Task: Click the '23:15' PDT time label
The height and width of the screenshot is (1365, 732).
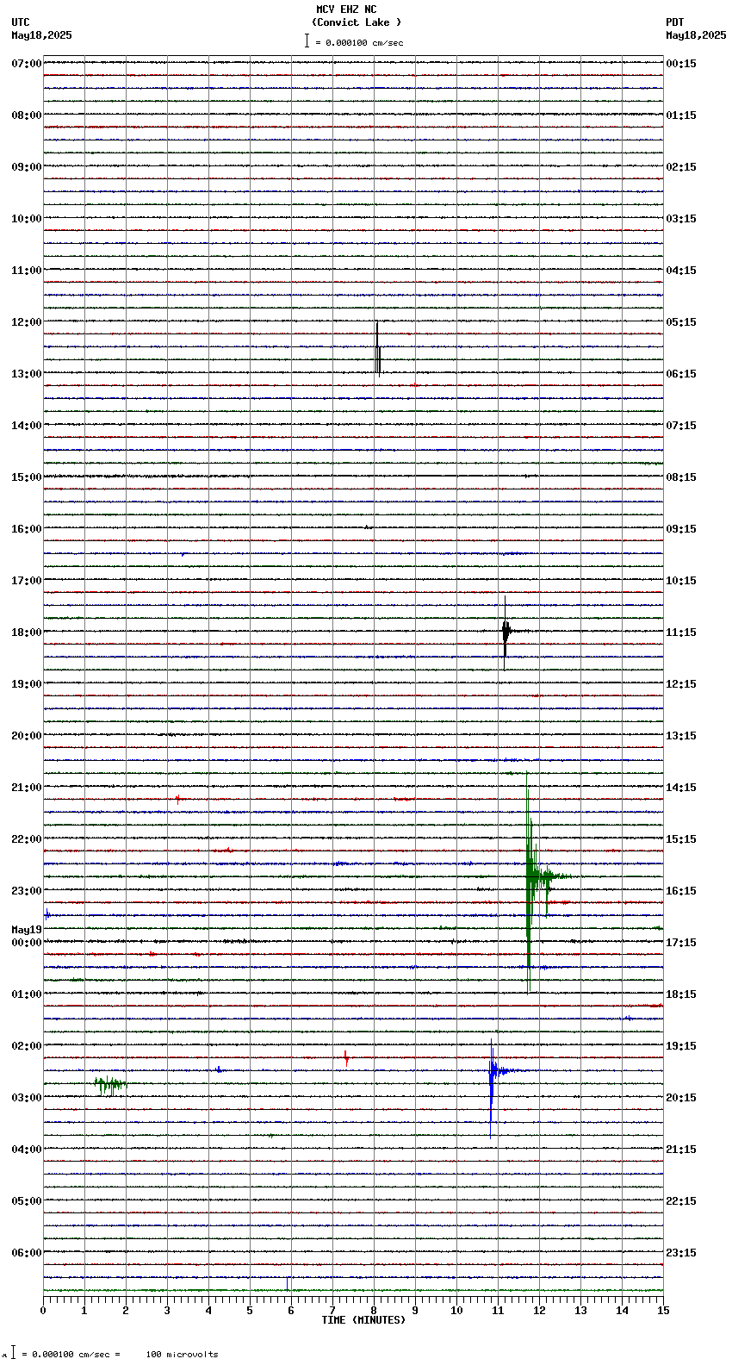Action: pos(681,1253)
